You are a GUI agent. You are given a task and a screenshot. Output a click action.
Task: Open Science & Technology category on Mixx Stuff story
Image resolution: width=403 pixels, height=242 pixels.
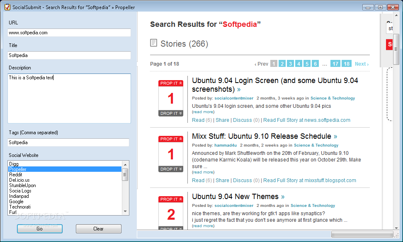coord(316,145)
